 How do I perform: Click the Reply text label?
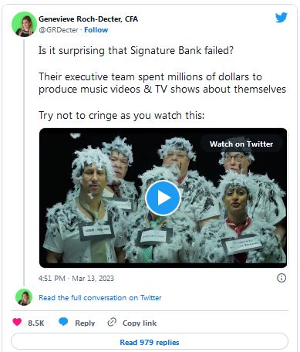coord(85,323)
